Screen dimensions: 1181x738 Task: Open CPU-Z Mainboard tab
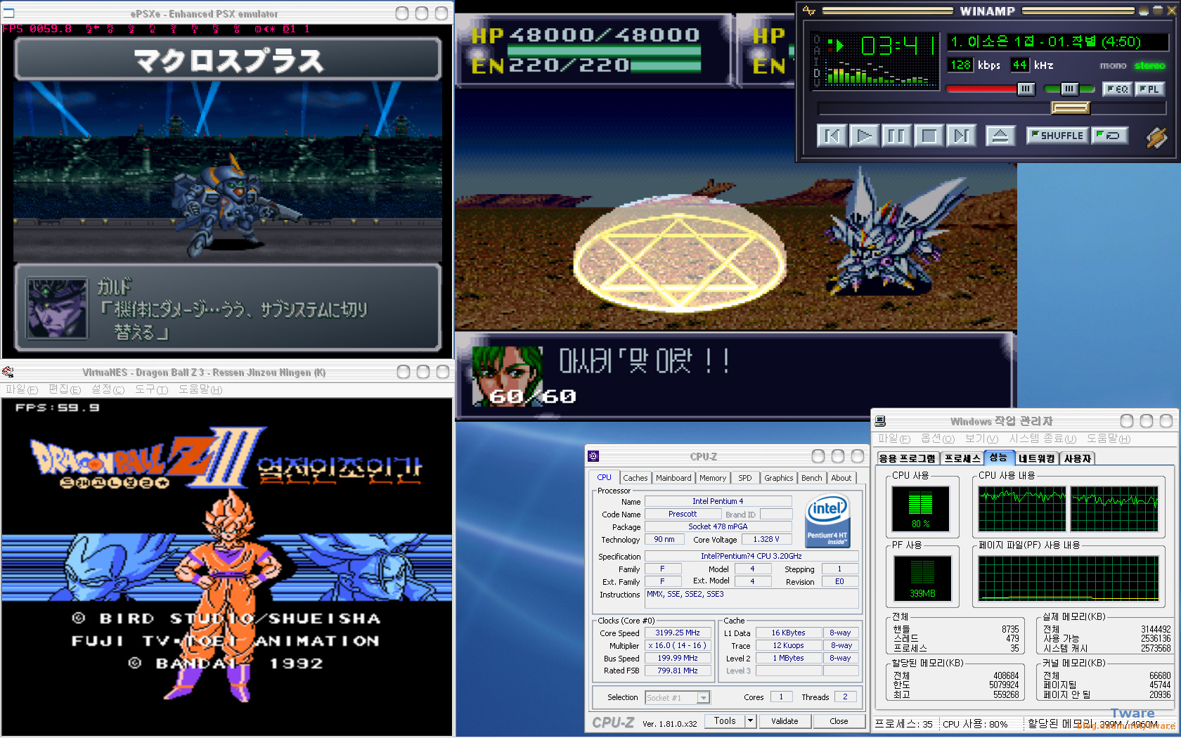[x=673, y=478]
